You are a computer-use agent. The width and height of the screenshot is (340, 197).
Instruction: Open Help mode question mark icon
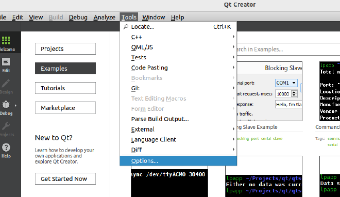pos(6,147)
